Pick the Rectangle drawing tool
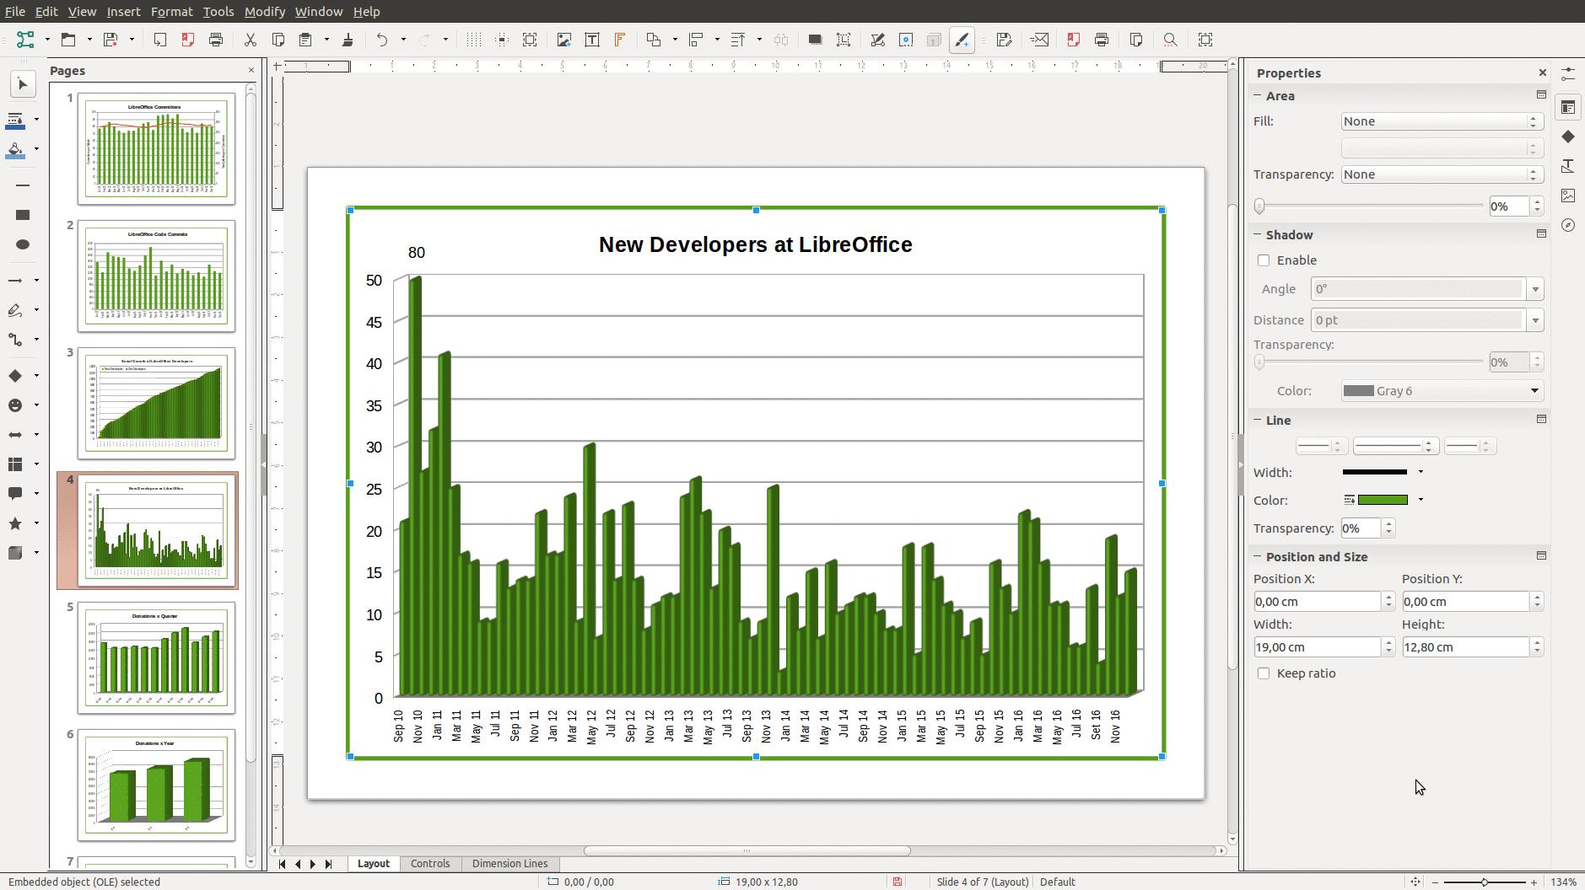The width and height of the screenshot is (1585, 890). coord(23,215)
